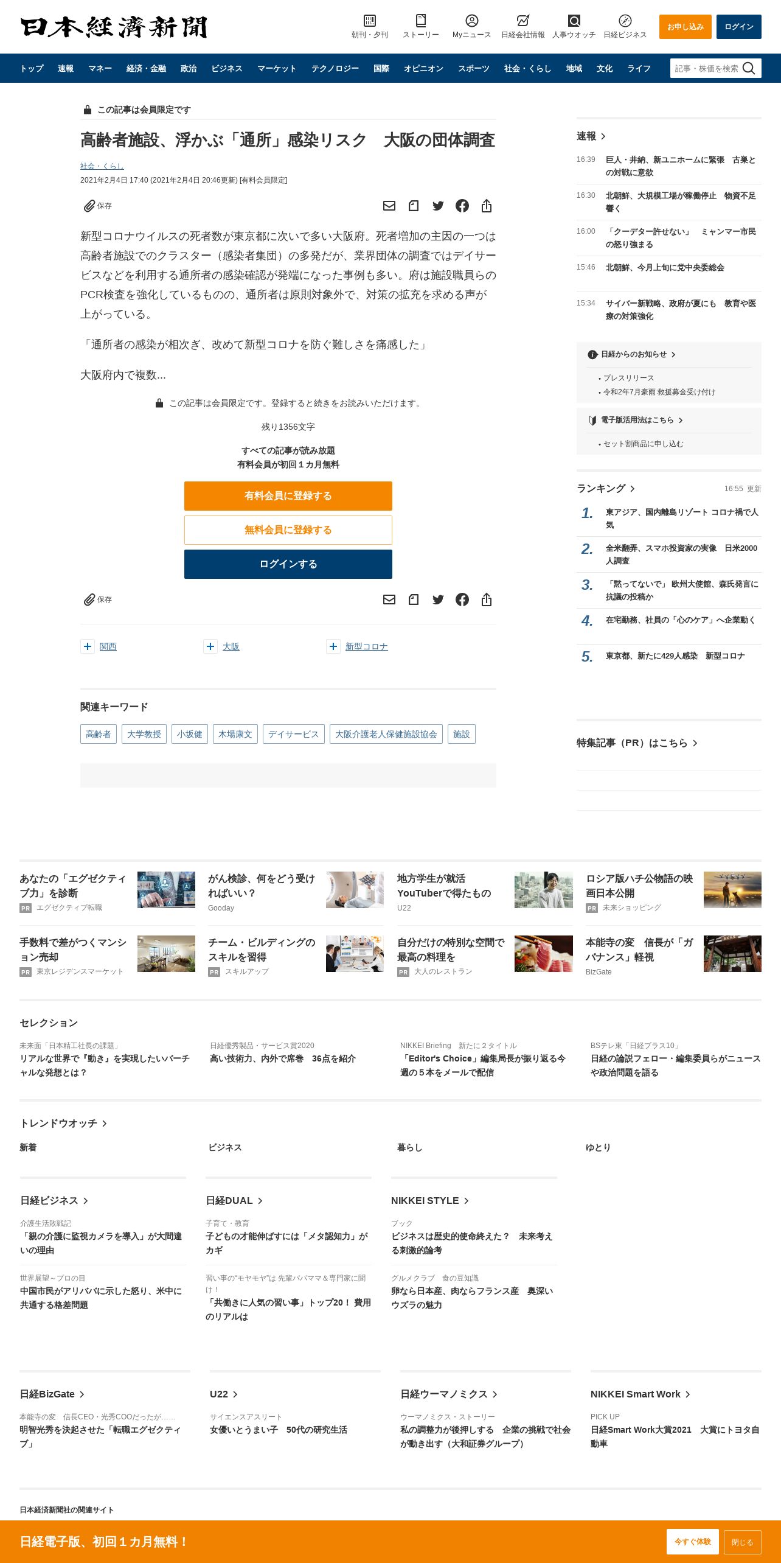781x1563 pixels.
Task: Click the bottom 保存 paperclip icon
Action: pyautogui.click(x=89, y=600)
